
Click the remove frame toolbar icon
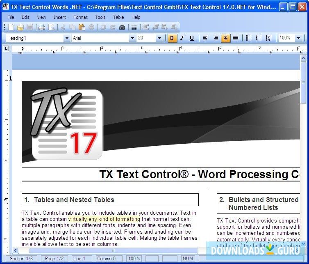[174, 27]
